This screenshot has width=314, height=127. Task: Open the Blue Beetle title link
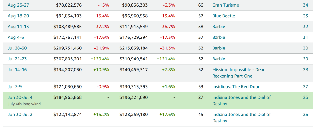pyautogui.click(x=224, y=16)
